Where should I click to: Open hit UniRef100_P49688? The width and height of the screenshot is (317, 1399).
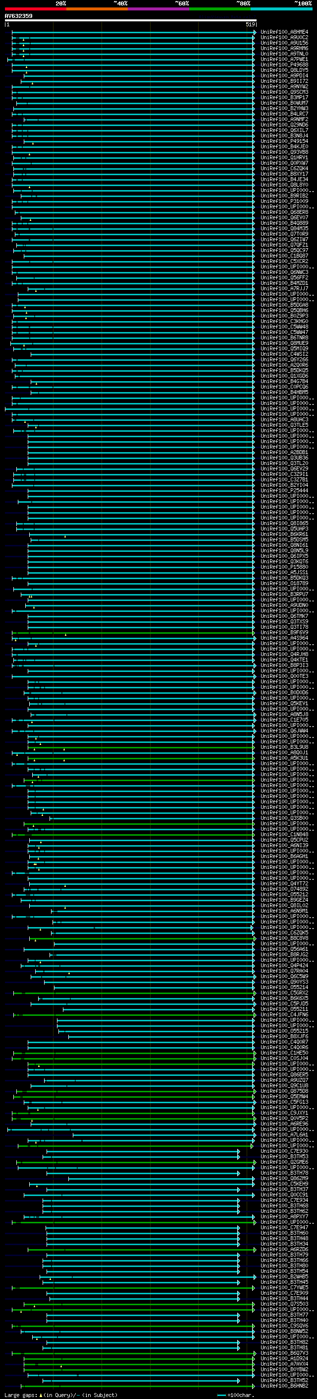pyautogui.click(x=284, y=65)
